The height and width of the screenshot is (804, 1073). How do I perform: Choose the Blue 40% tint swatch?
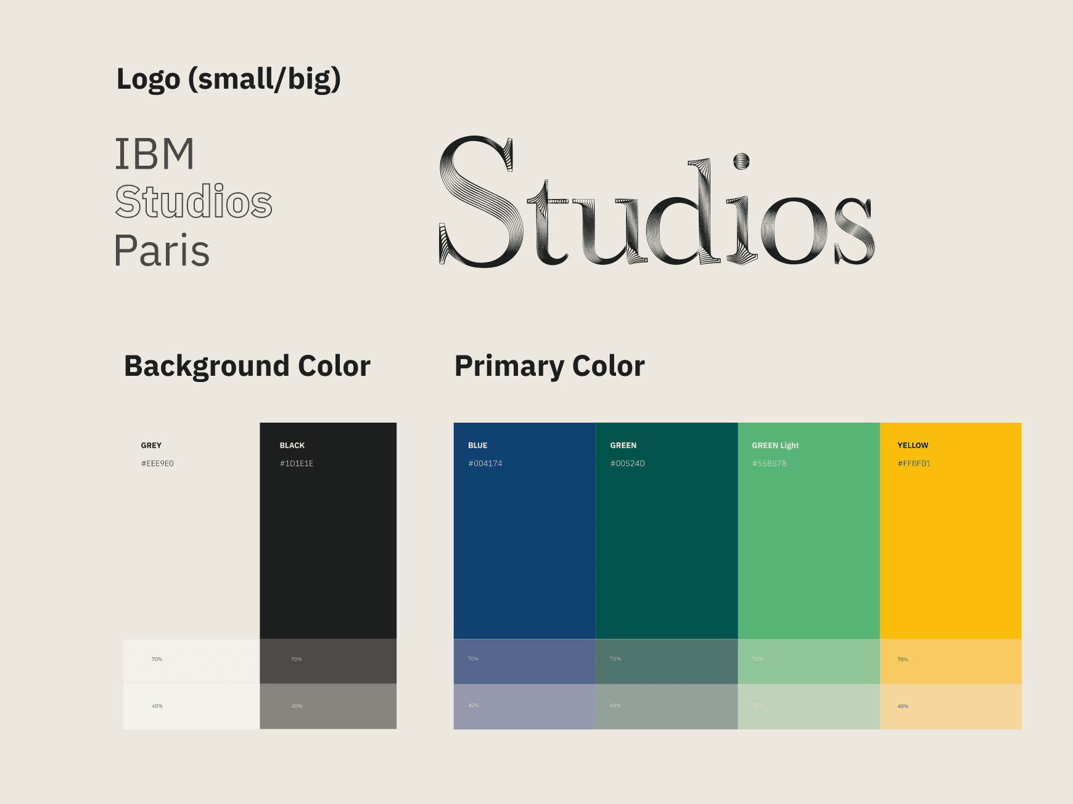click(525, 707)
